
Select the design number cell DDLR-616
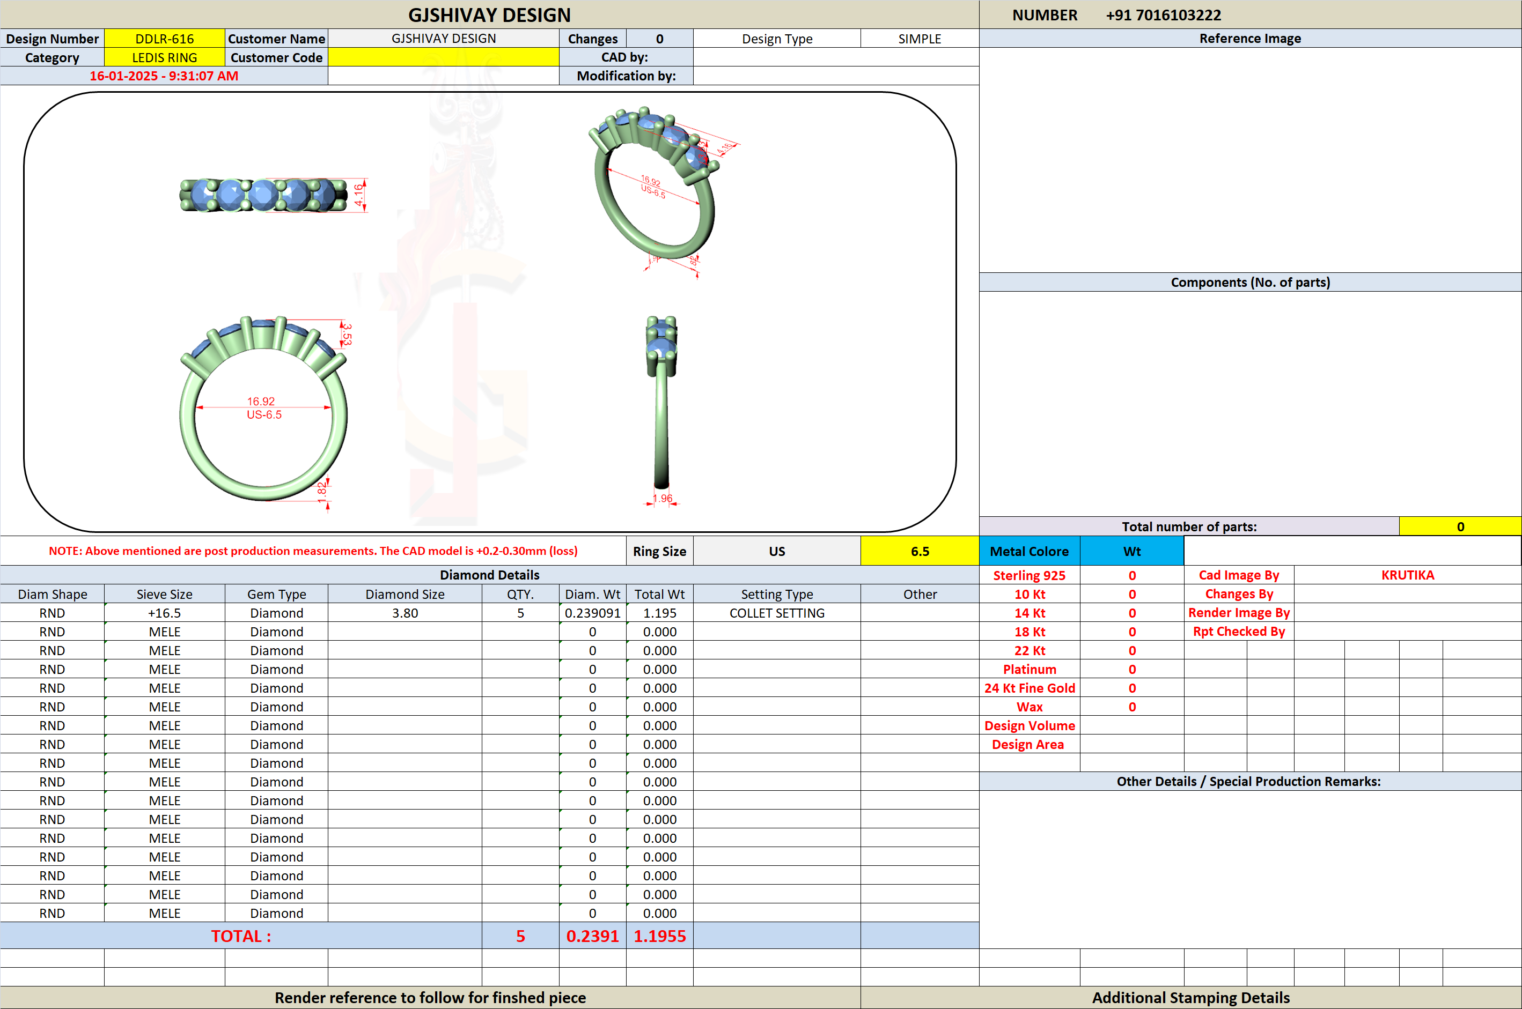tap(164, 39)
